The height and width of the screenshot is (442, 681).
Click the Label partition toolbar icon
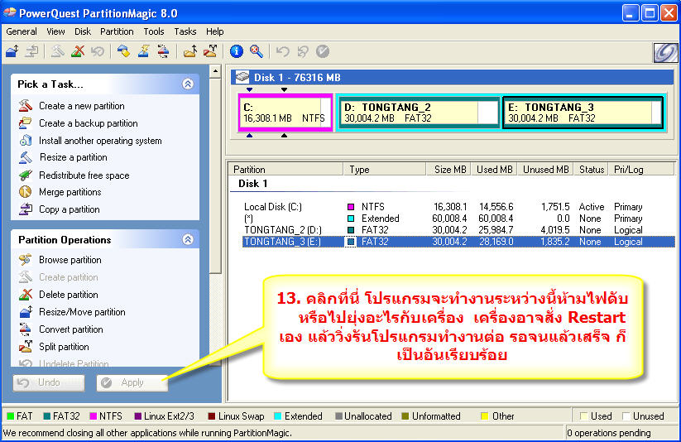[124, 51]
